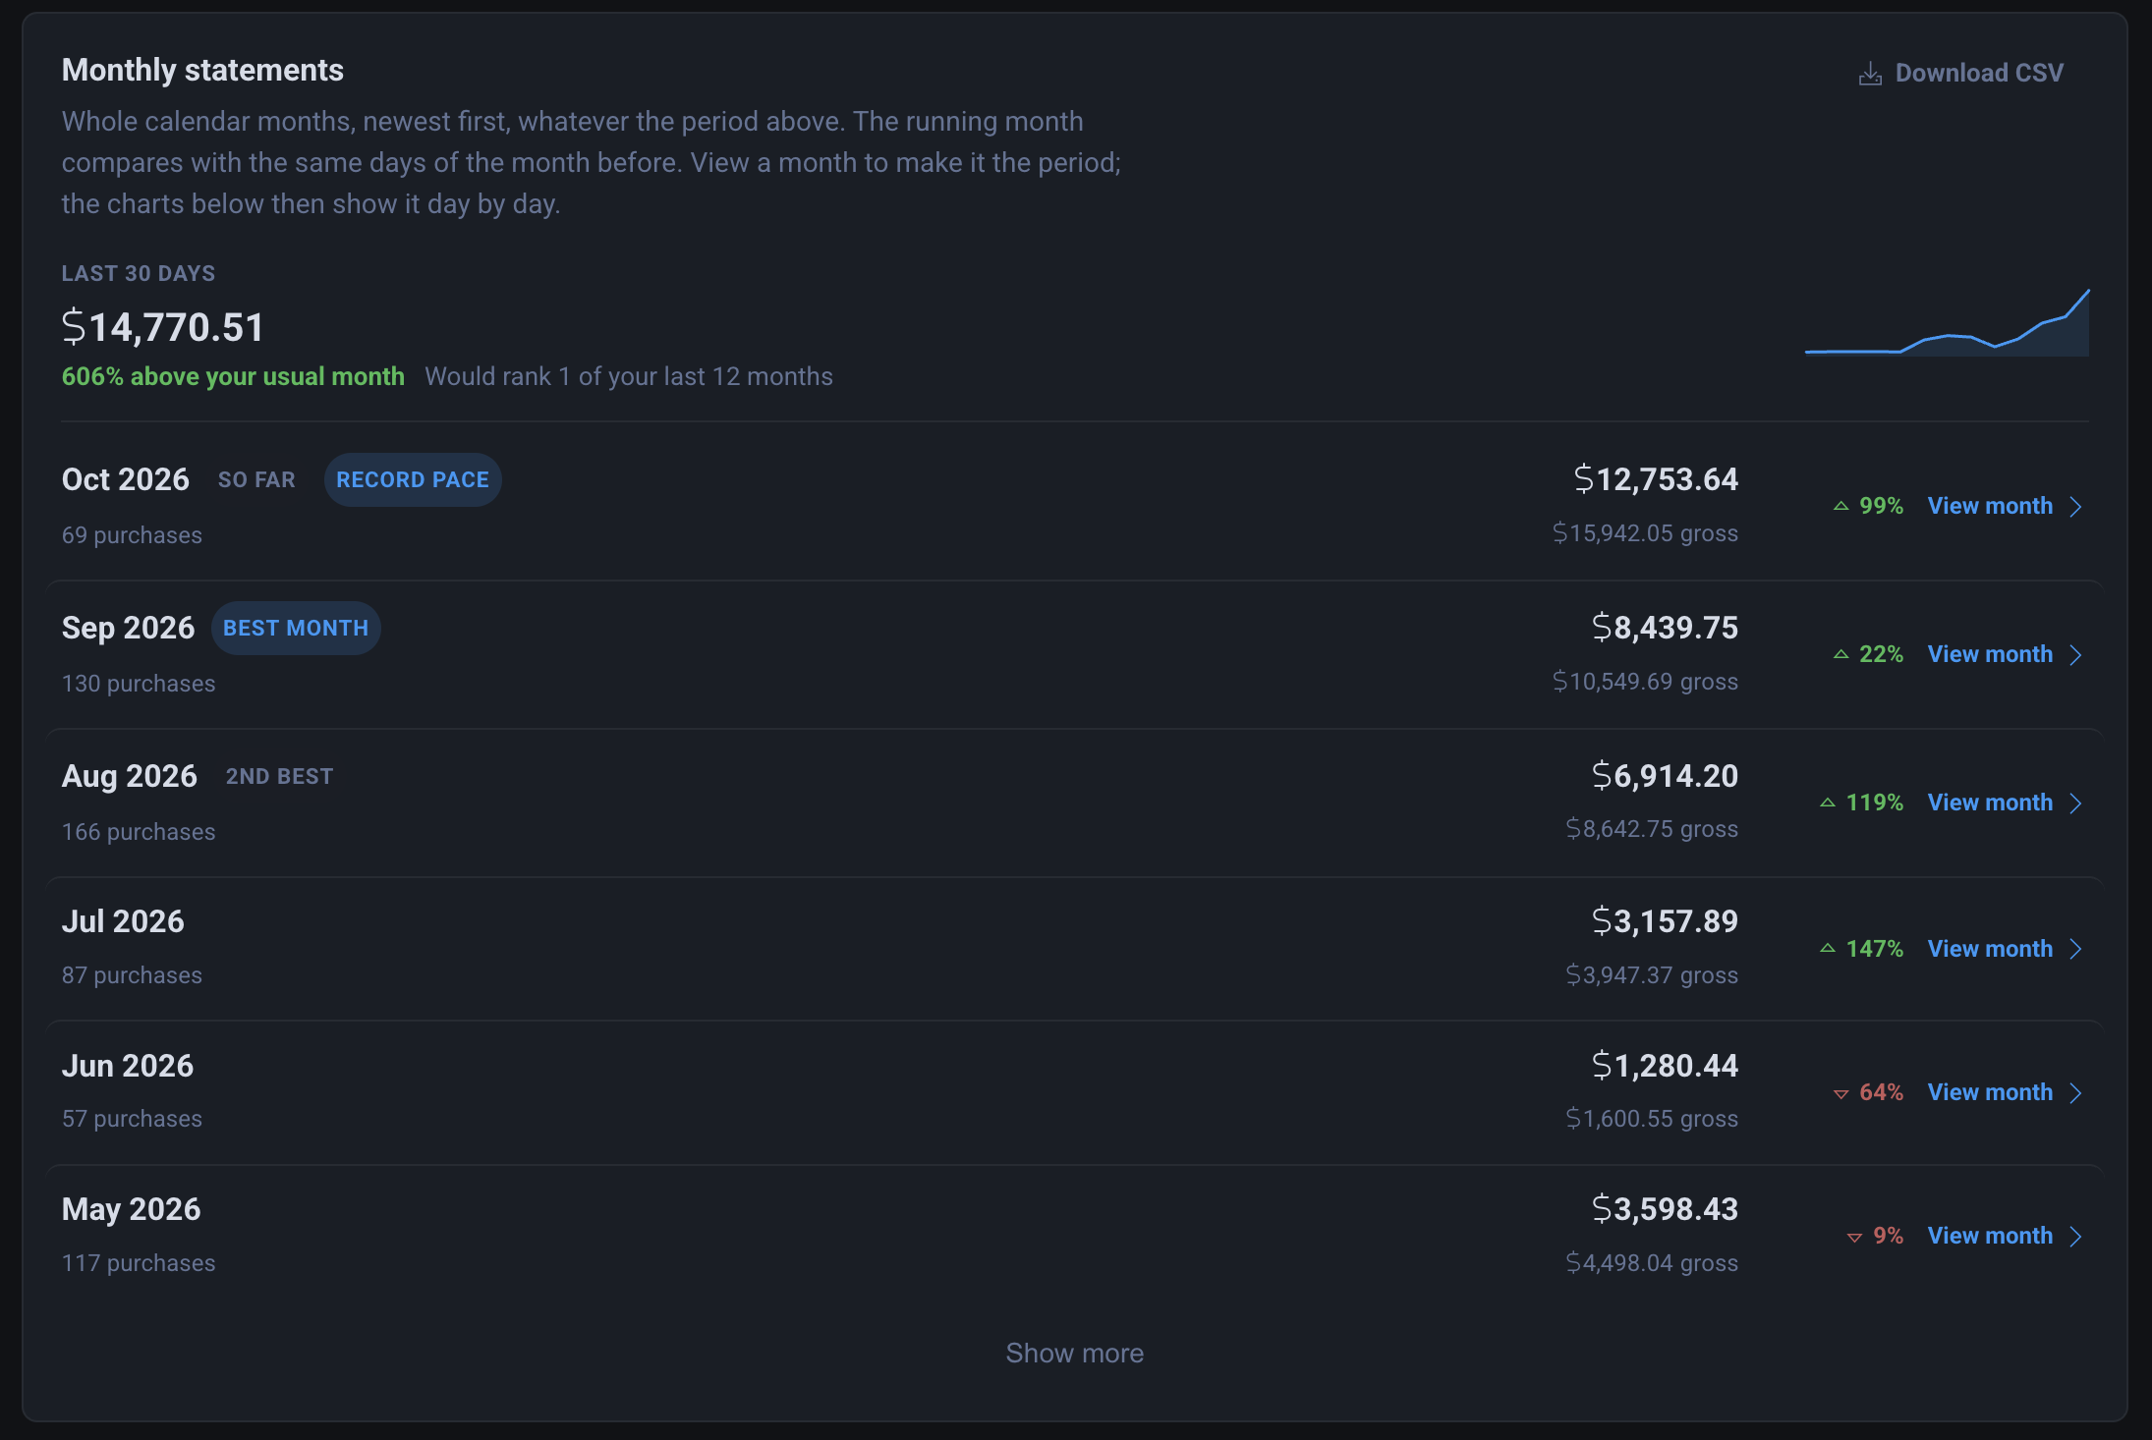Click '606% above your usual month' text
This screenshot has width=2152, height=1440.
(233, 376)
